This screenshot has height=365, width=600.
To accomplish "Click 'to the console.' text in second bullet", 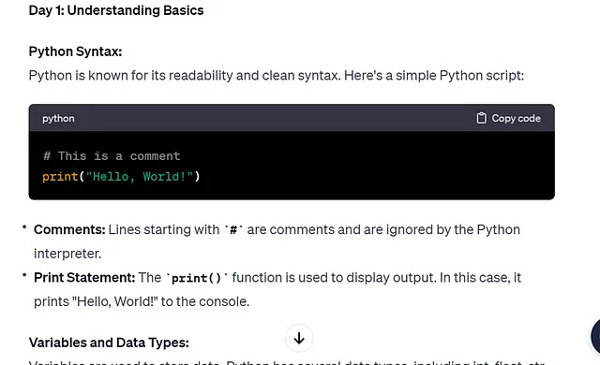I will click(204, 301).
